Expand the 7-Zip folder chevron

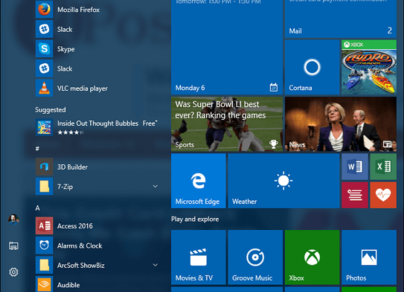[x=155, y=186]
